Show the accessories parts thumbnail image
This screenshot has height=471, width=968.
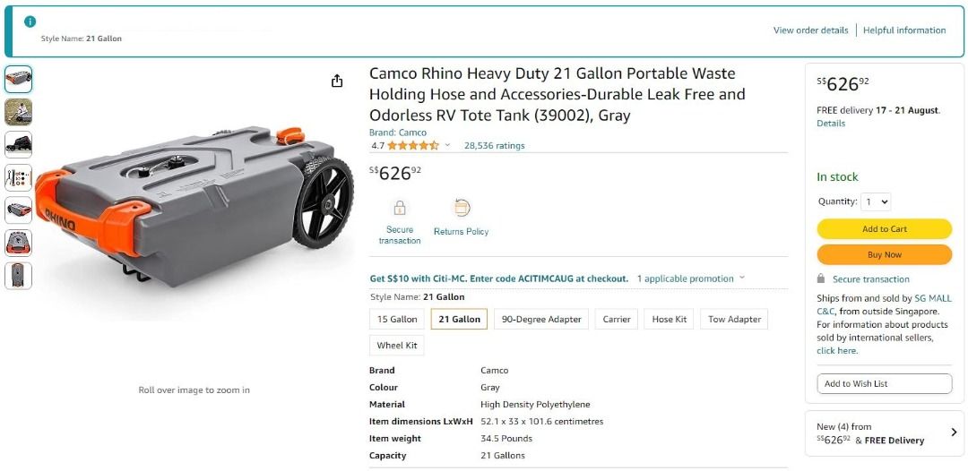[x=18, y=177]
